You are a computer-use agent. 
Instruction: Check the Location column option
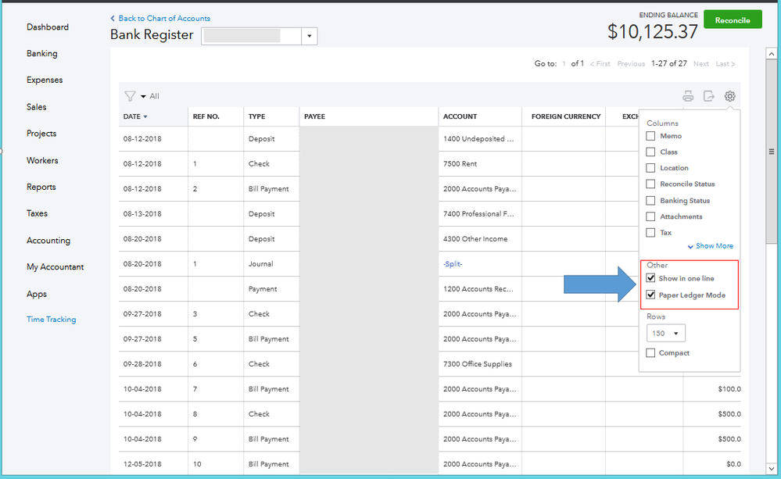(x=650, y=168)
